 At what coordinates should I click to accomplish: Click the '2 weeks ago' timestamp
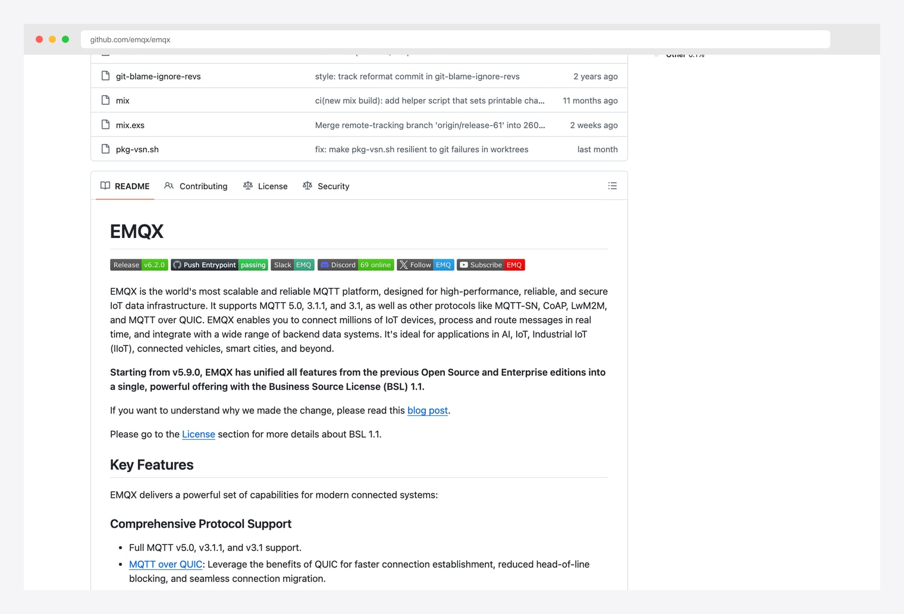click(x=594, y=125)
